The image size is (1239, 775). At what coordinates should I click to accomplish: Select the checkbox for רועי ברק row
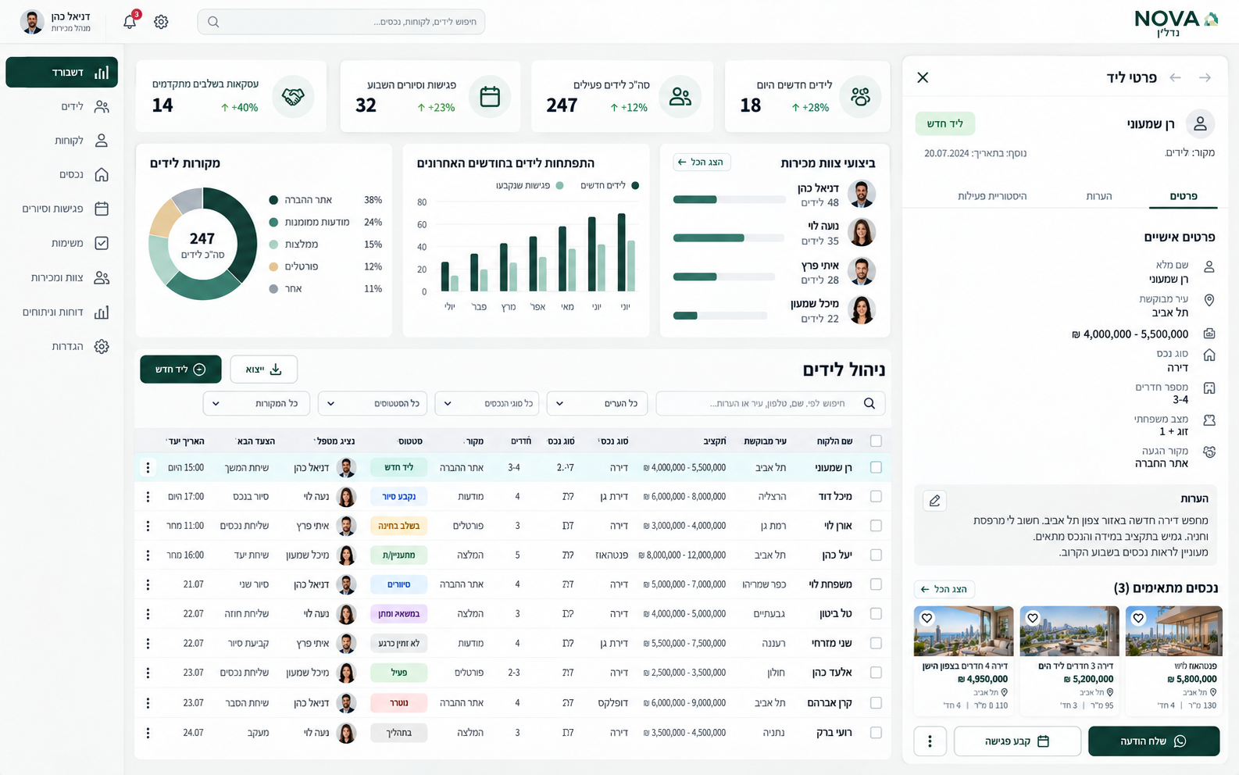click(876, 733)
